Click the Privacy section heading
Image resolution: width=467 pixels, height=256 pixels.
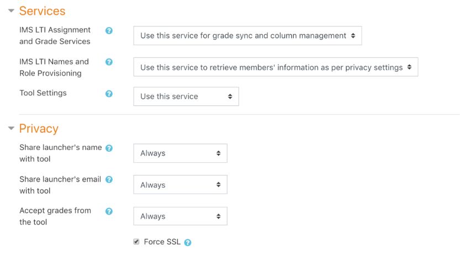[x=39, y=129]
